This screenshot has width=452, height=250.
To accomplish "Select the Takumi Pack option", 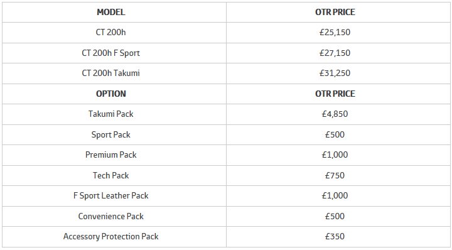I will (x=110, y=114).
